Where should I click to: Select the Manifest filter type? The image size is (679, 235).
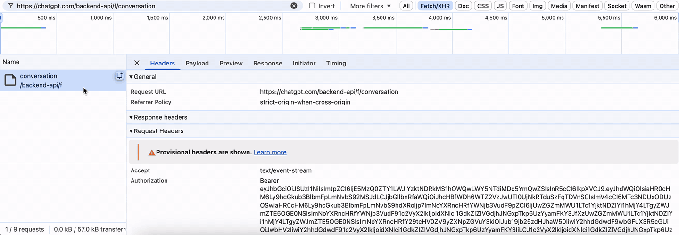pos(588,6)
